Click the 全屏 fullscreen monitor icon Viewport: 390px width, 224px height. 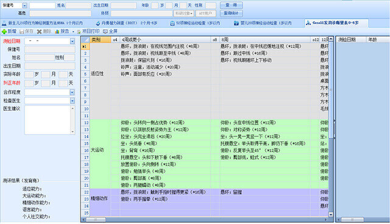point(105,32)
